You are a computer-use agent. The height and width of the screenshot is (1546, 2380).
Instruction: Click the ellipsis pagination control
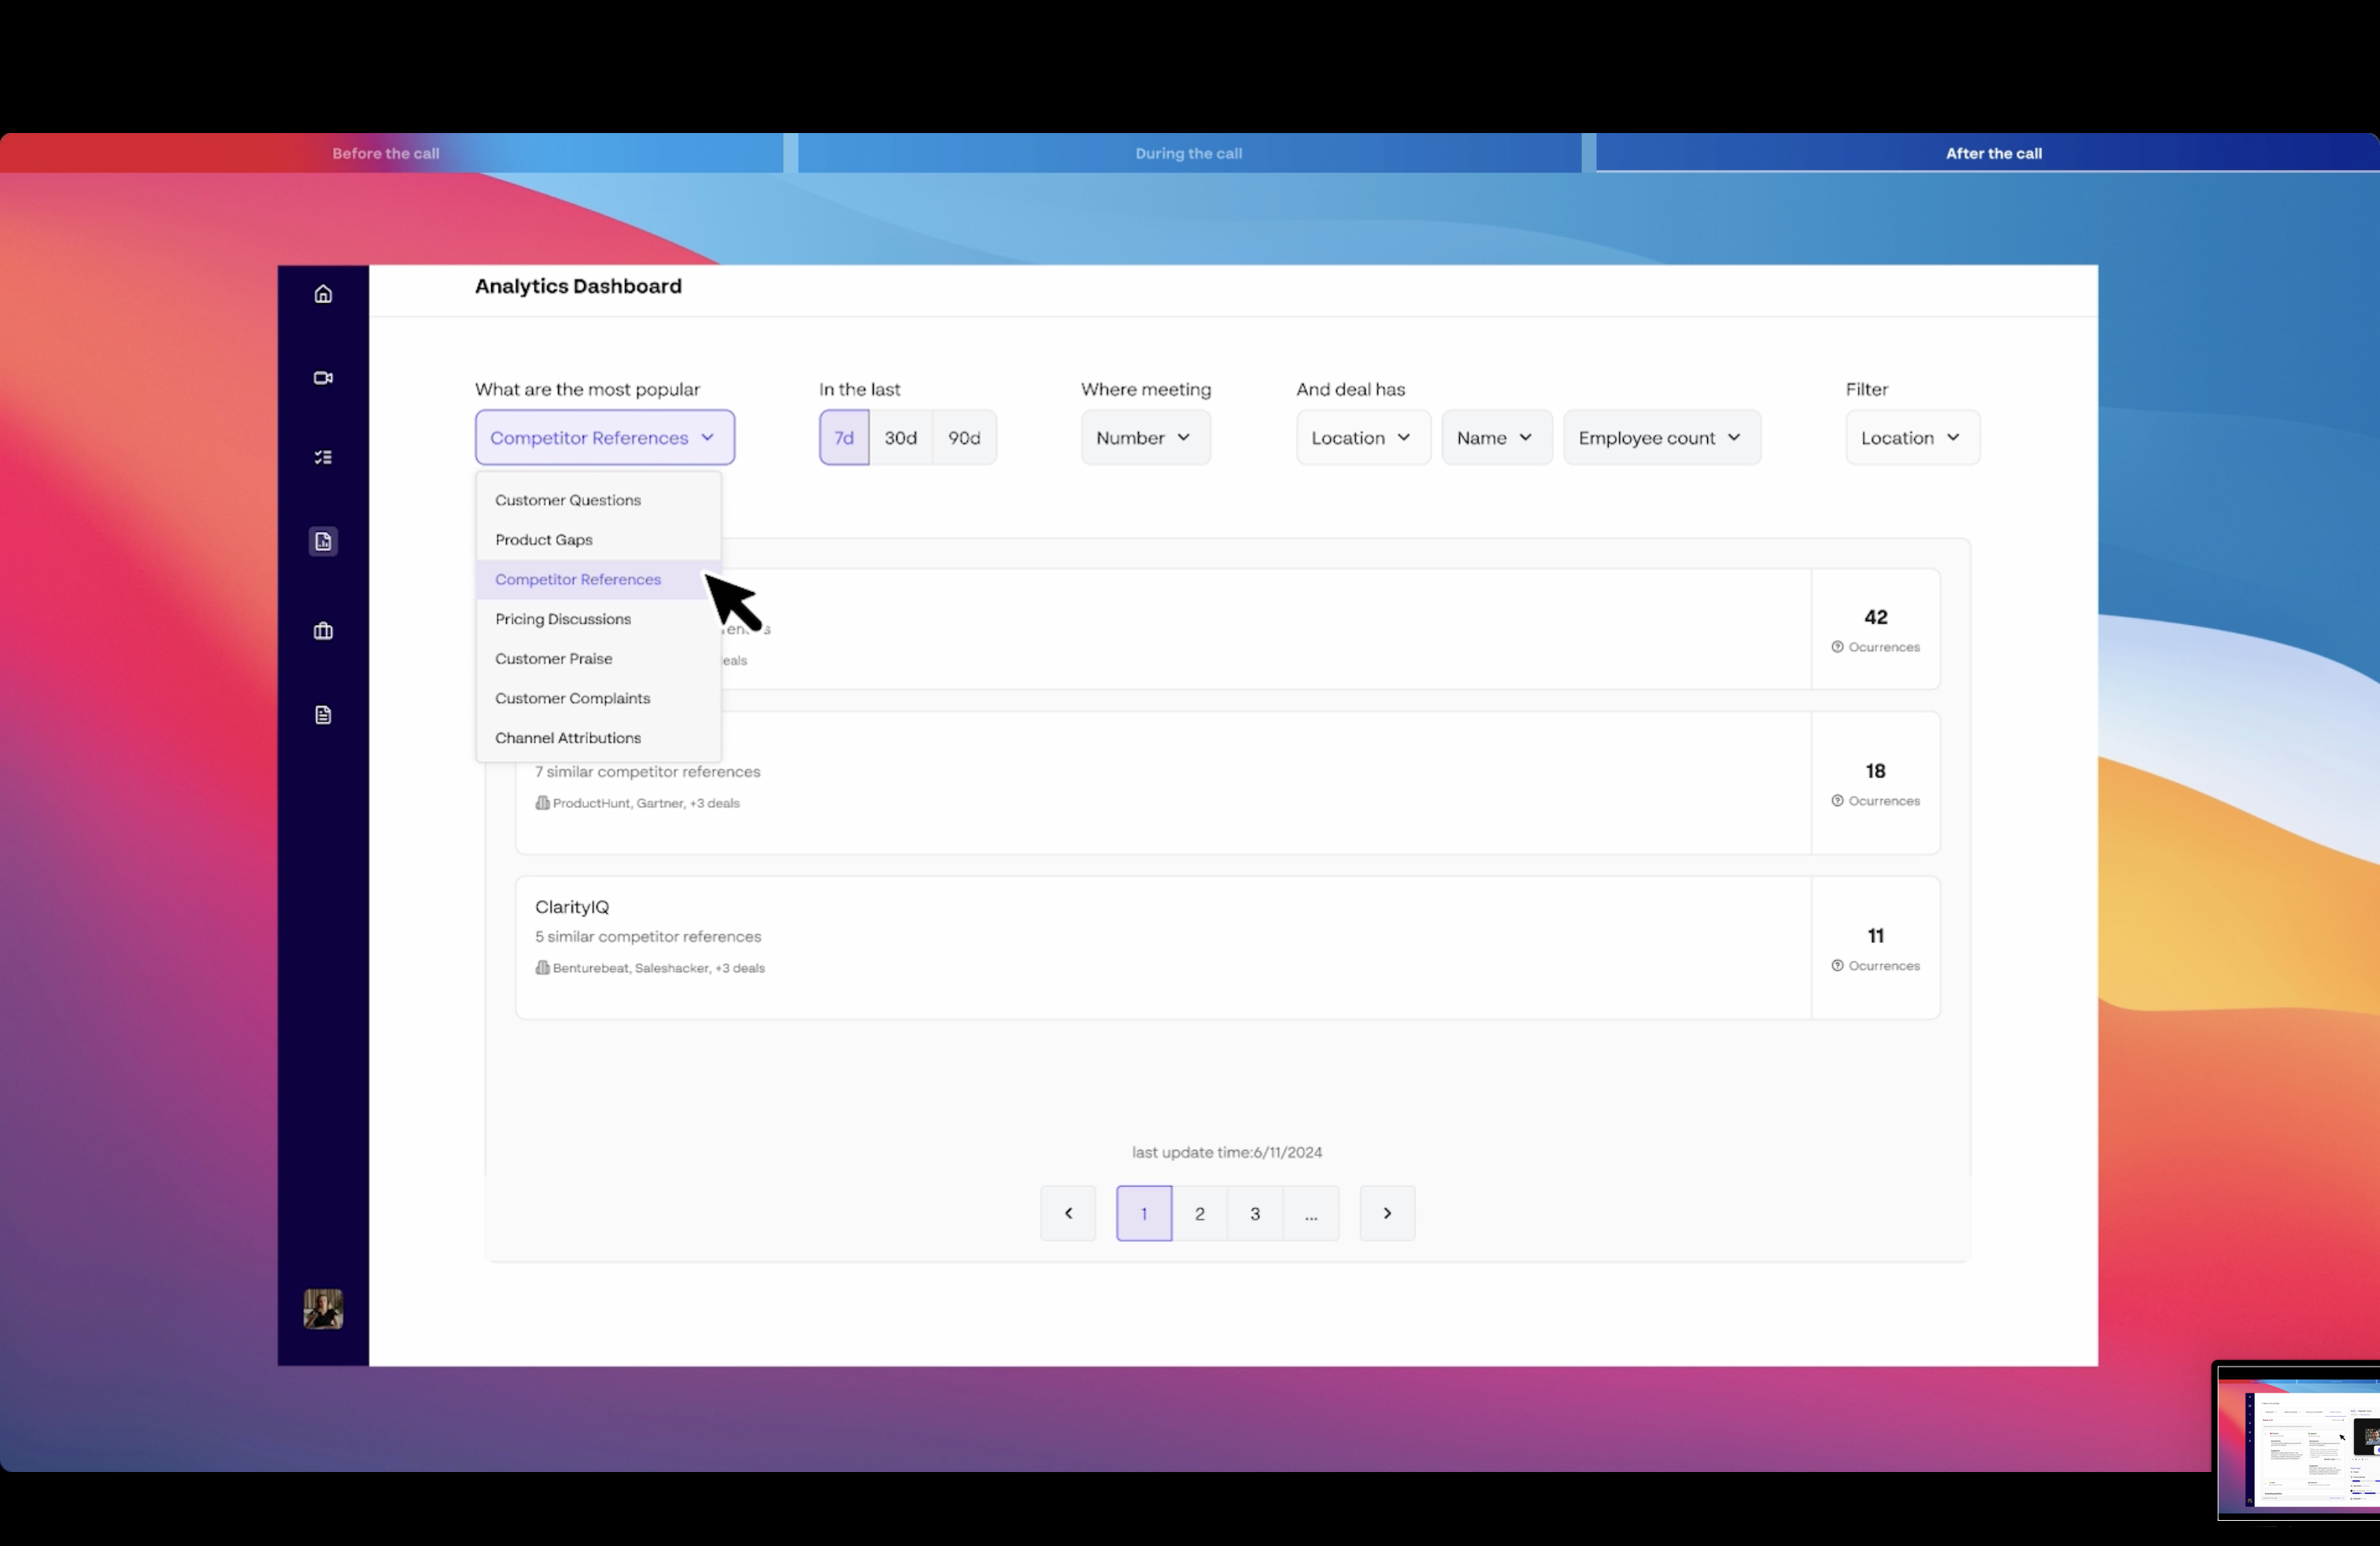tap(1311, 1213)
